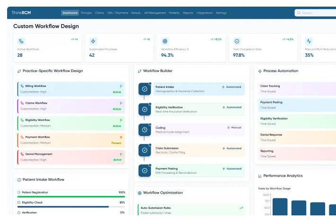
Task: Click the Performance Analytics chart icon
Action: pos(260,176)
